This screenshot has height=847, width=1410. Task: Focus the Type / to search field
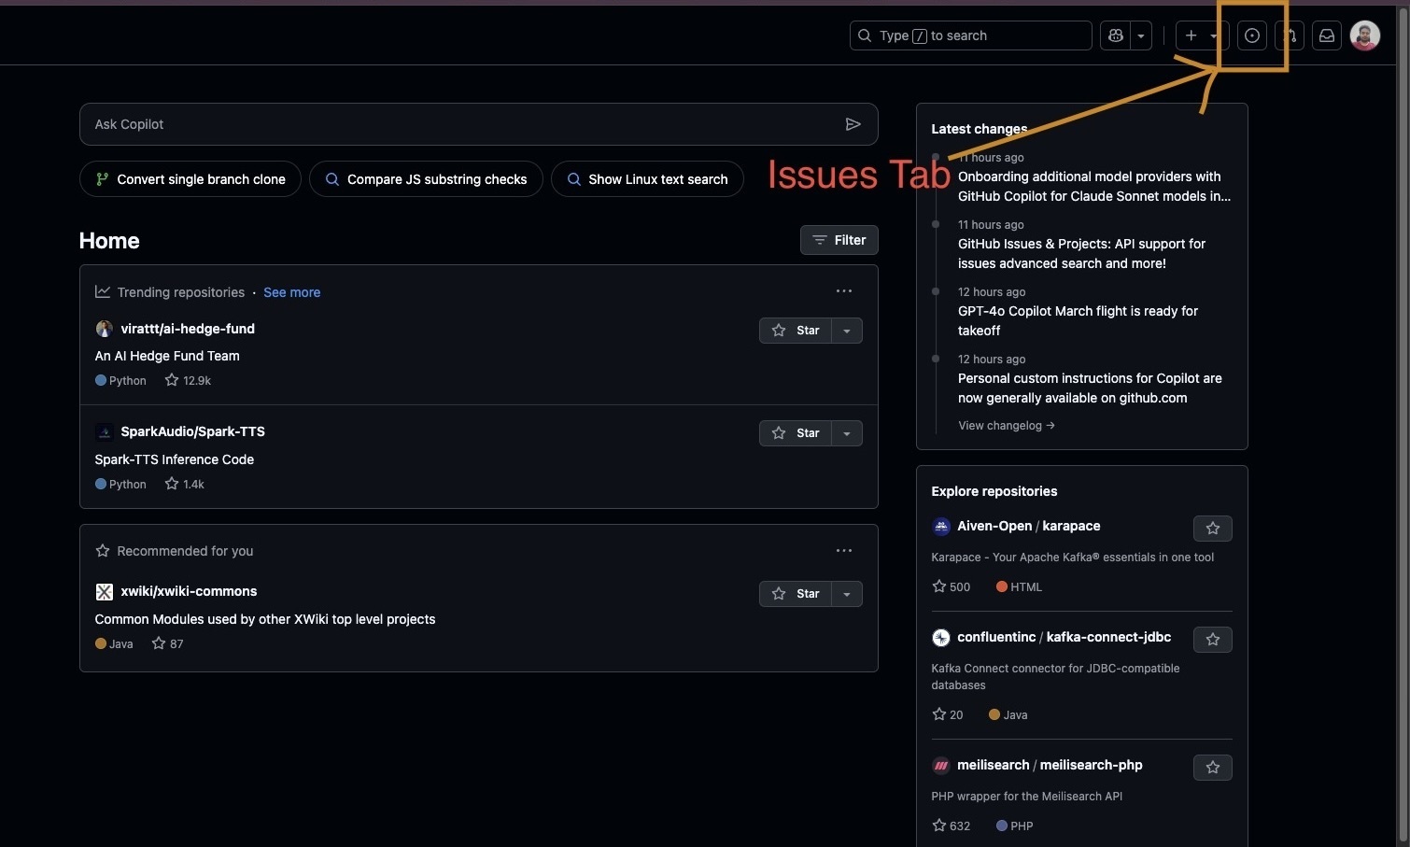pyautogui.click(x=970, y=35)
